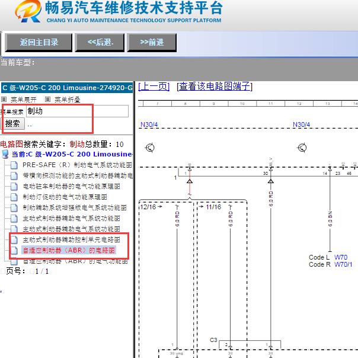Open PRE-SAFE（R）制动电气系统功能图
Viewport: 358px width, 358px height.
tap(77, 165)
